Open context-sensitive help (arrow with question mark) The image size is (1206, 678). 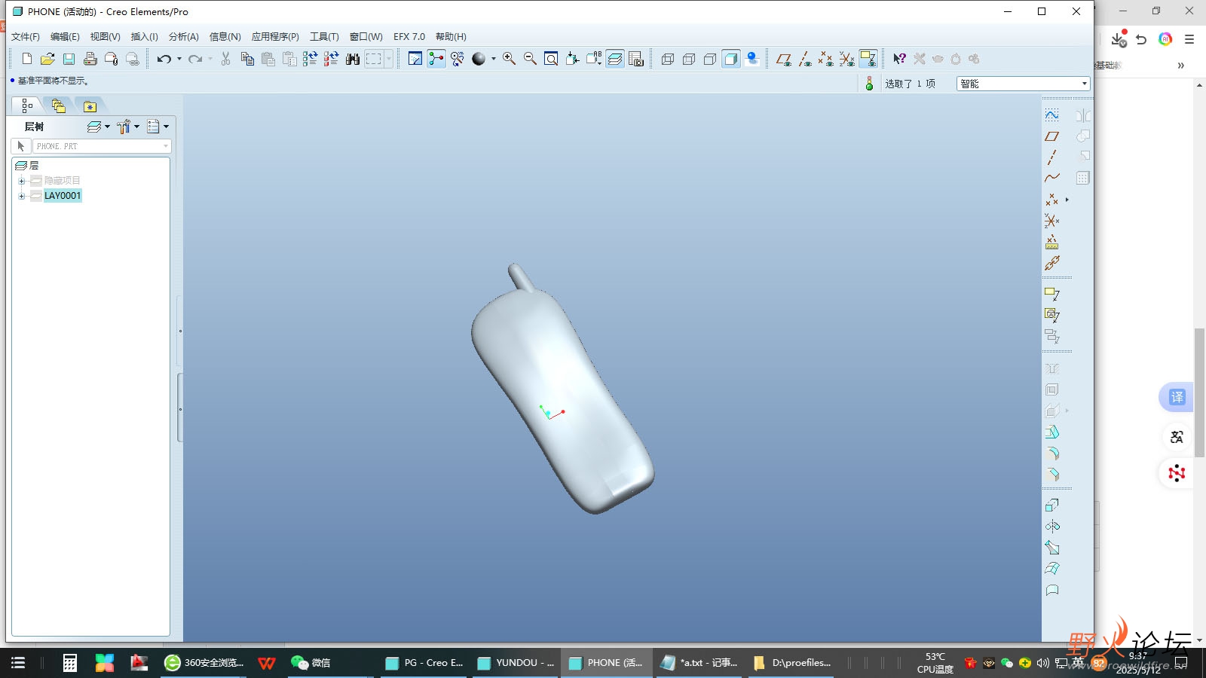(x=899, y=59)
